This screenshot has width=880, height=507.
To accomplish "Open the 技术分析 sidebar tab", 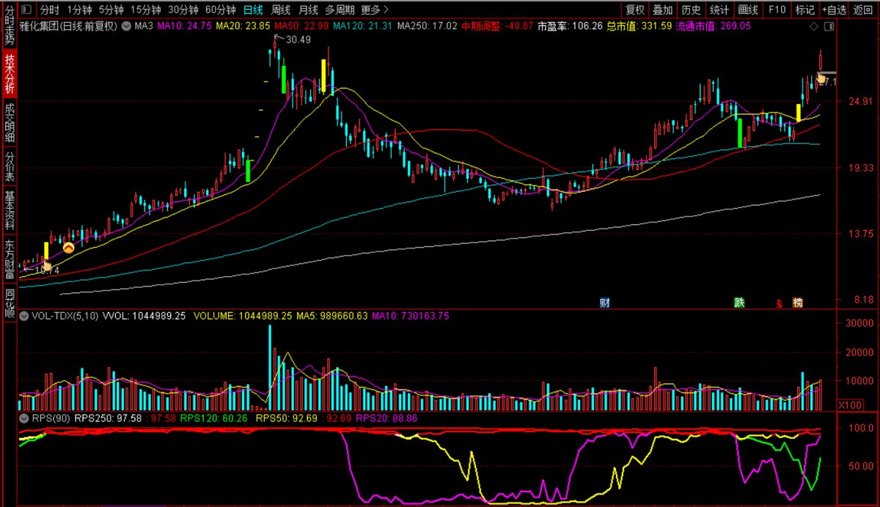I will (9, 73).
